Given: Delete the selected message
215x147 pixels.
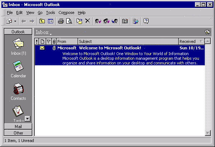Looking at the screenshot, I should point(88,21).
